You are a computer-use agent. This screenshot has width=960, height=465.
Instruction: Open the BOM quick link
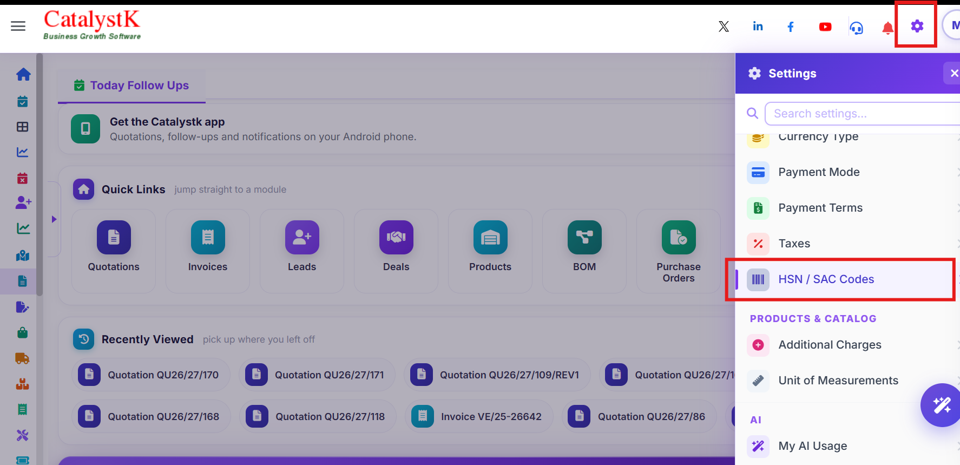click(584, 251)
